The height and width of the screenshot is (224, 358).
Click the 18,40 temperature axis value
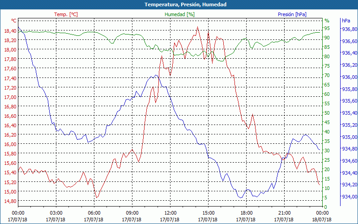pyautogui.click(x=10, y=30)
